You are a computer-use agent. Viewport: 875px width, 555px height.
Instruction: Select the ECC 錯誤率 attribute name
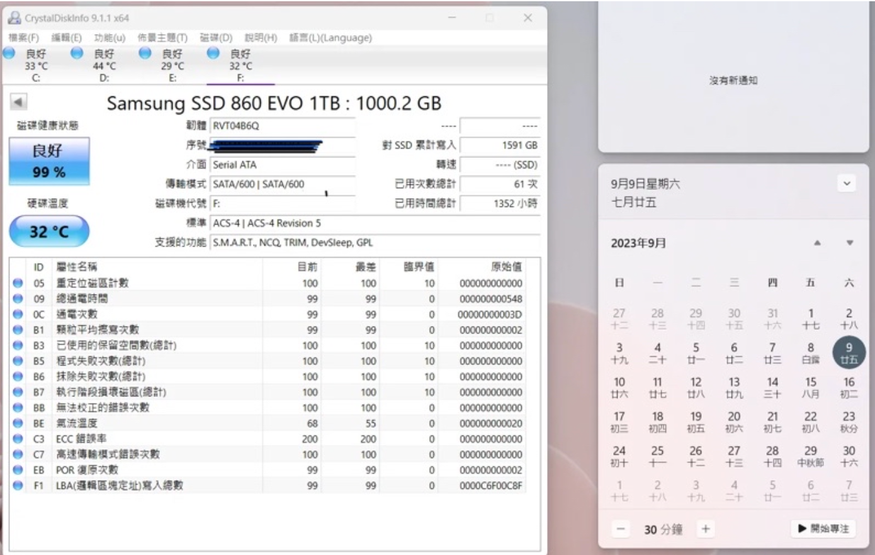tap(81, 439)
